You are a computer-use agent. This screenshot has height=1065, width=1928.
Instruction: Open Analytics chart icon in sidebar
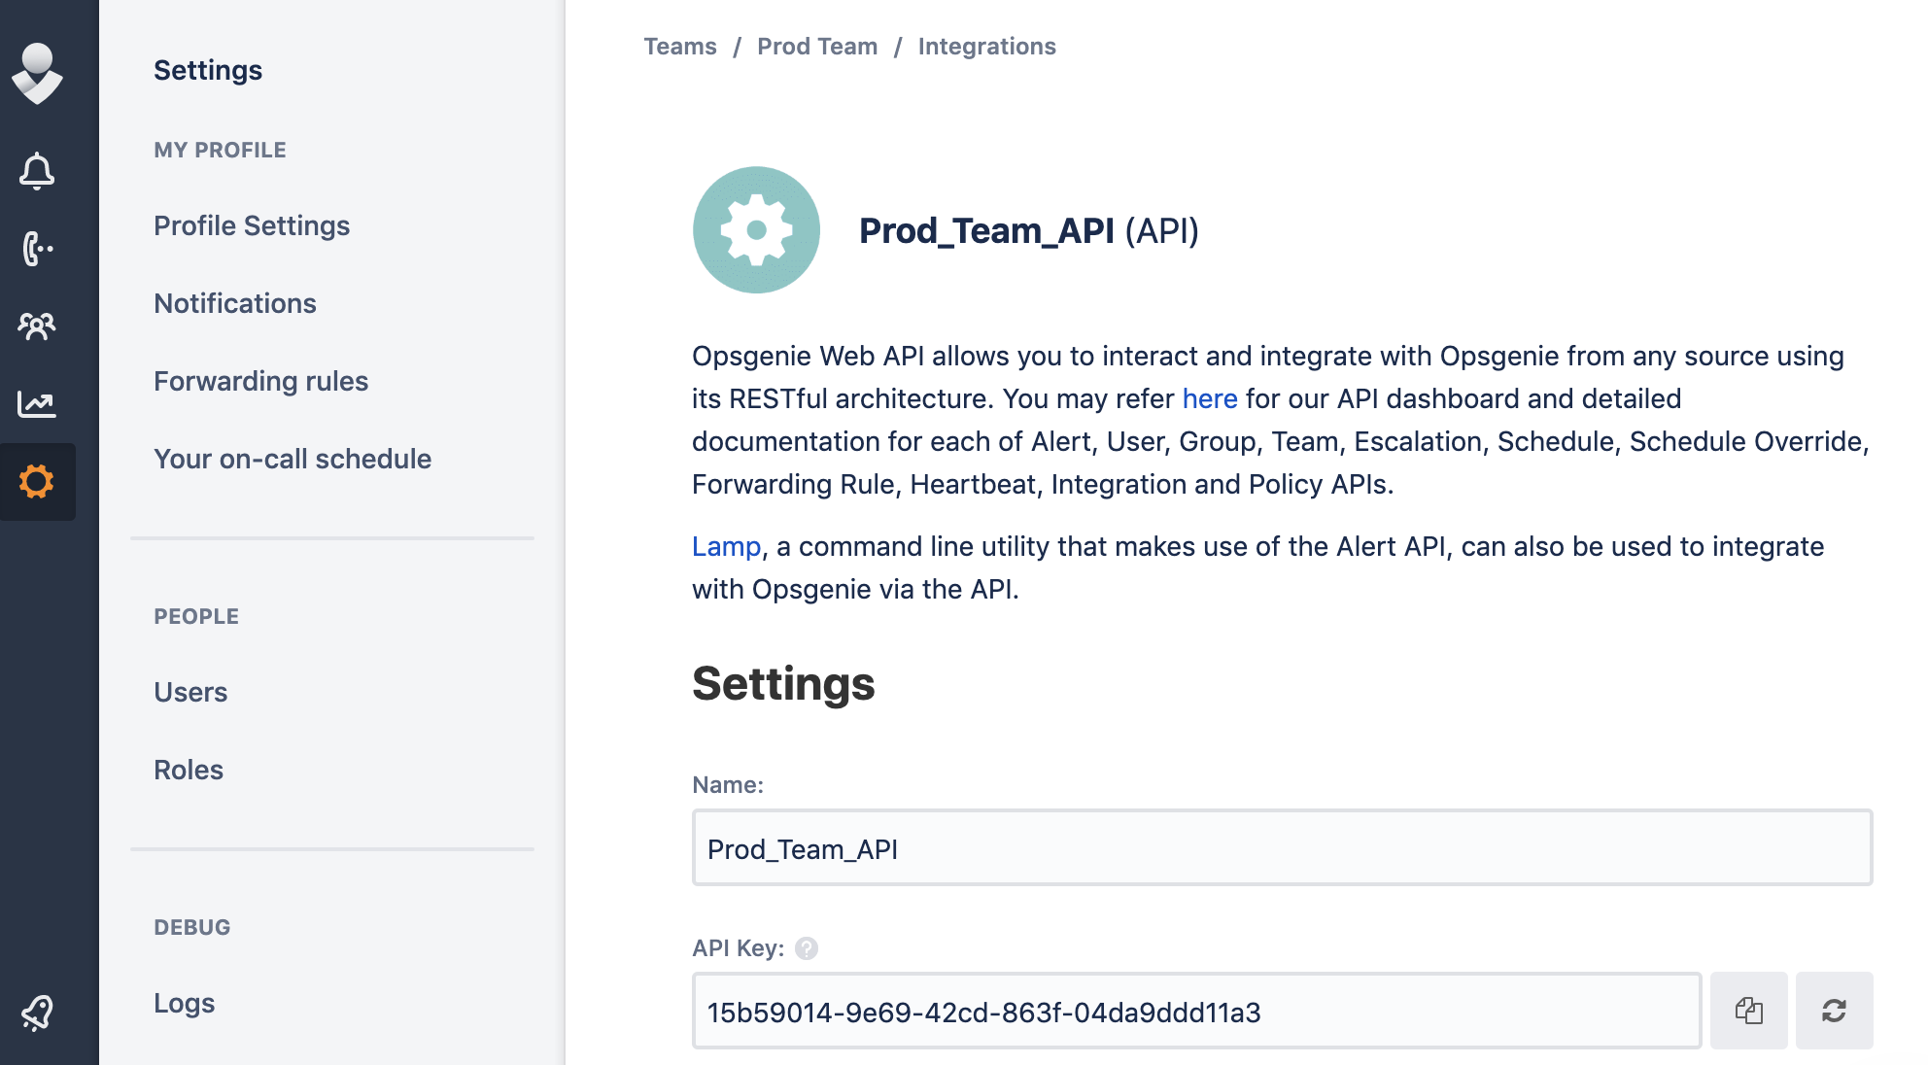coord(37,404)
